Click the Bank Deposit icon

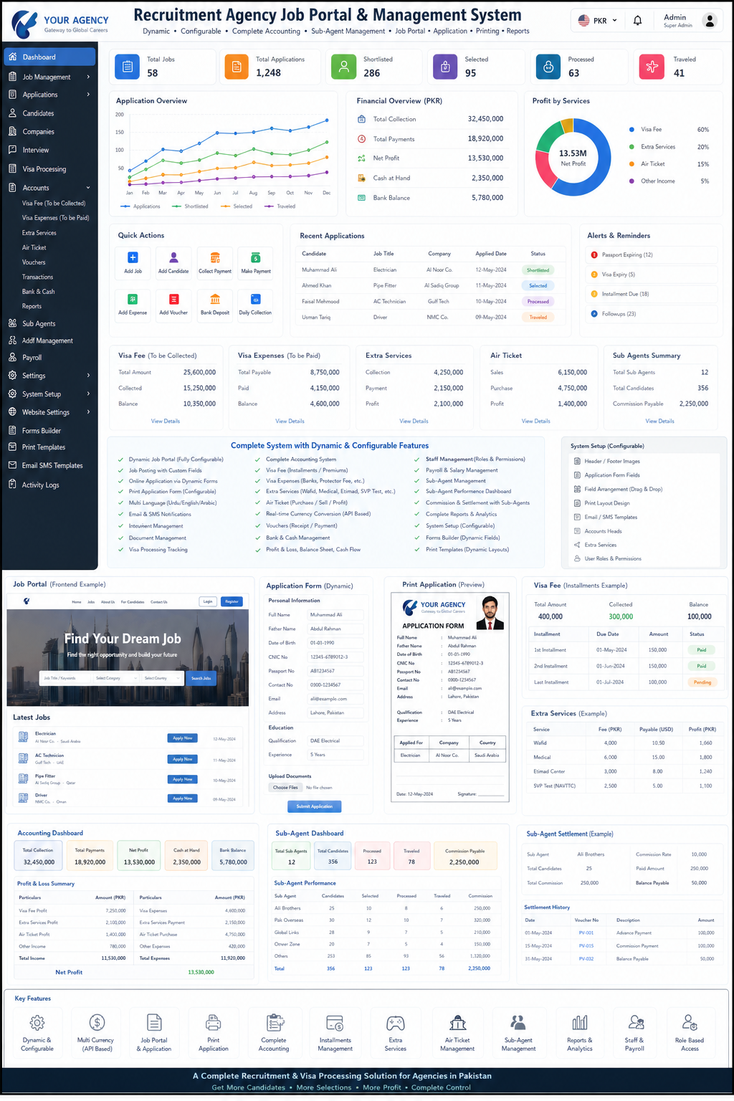(215, 300)
